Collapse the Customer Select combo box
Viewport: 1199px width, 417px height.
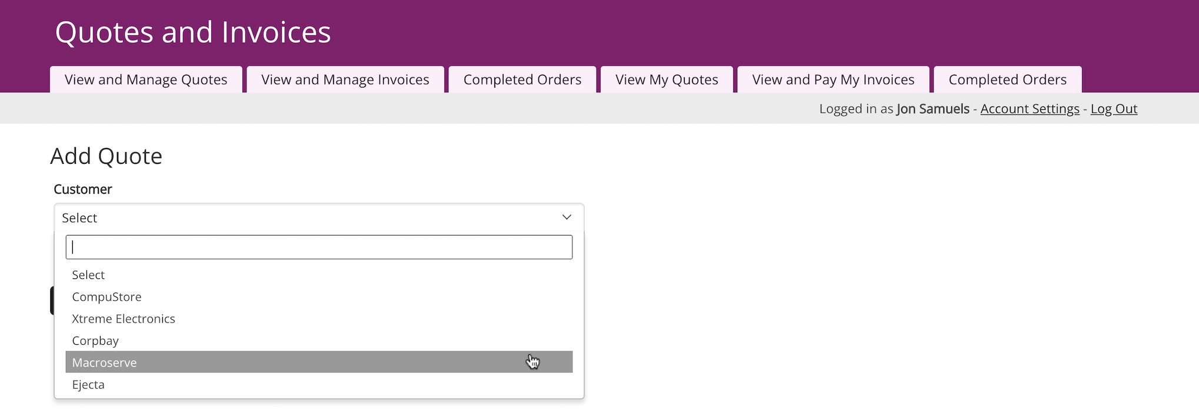[319, 217]
